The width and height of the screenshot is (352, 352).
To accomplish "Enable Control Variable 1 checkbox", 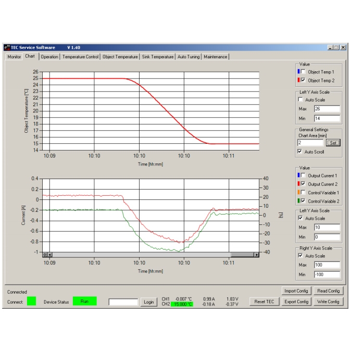I will (x=303, y=193).
